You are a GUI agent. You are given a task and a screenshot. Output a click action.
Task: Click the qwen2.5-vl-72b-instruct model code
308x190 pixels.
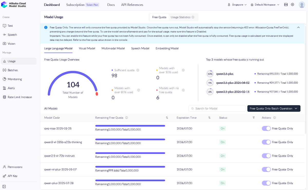click(60, 156)
